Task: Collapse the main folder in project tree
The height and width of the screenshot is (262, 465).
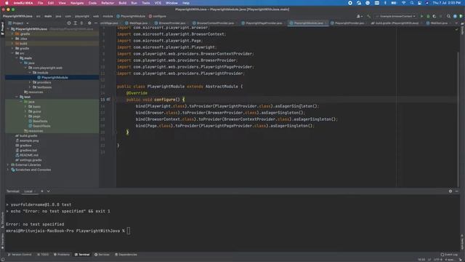Action: point(17,58)
